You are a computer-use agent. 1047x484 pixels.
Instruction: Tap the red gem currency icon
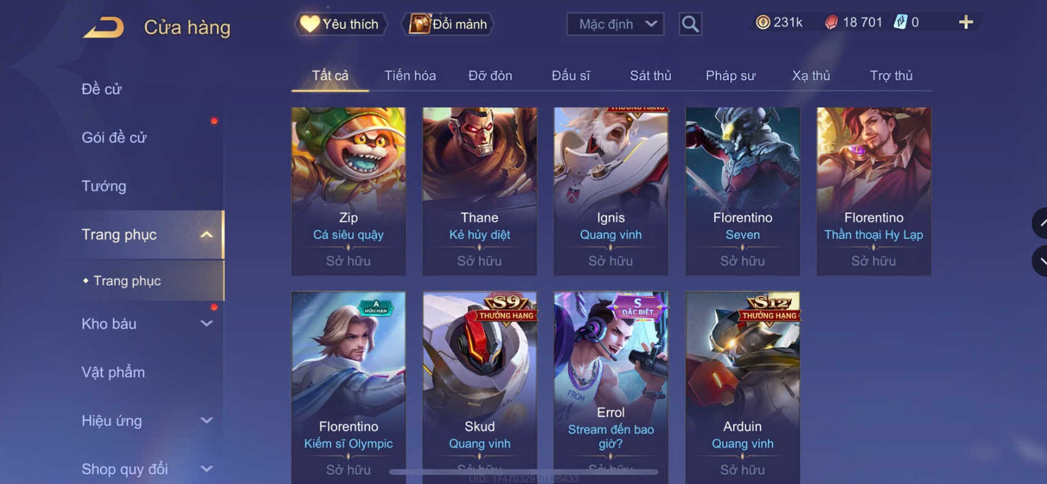(831, 23)
